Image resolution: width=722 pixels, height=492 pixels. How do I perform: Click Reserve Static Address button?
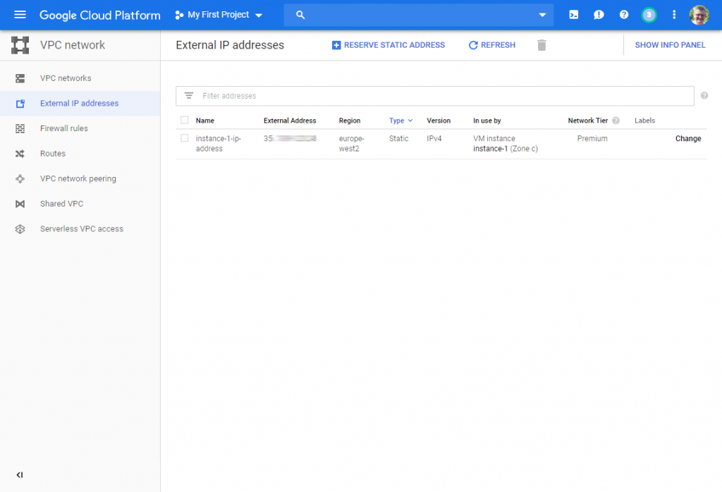(388, 45)
